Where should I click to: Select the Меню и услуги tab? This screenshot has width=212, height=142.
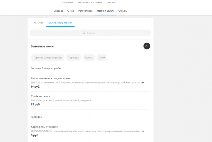pyautogui.click(x=105, y=11)
